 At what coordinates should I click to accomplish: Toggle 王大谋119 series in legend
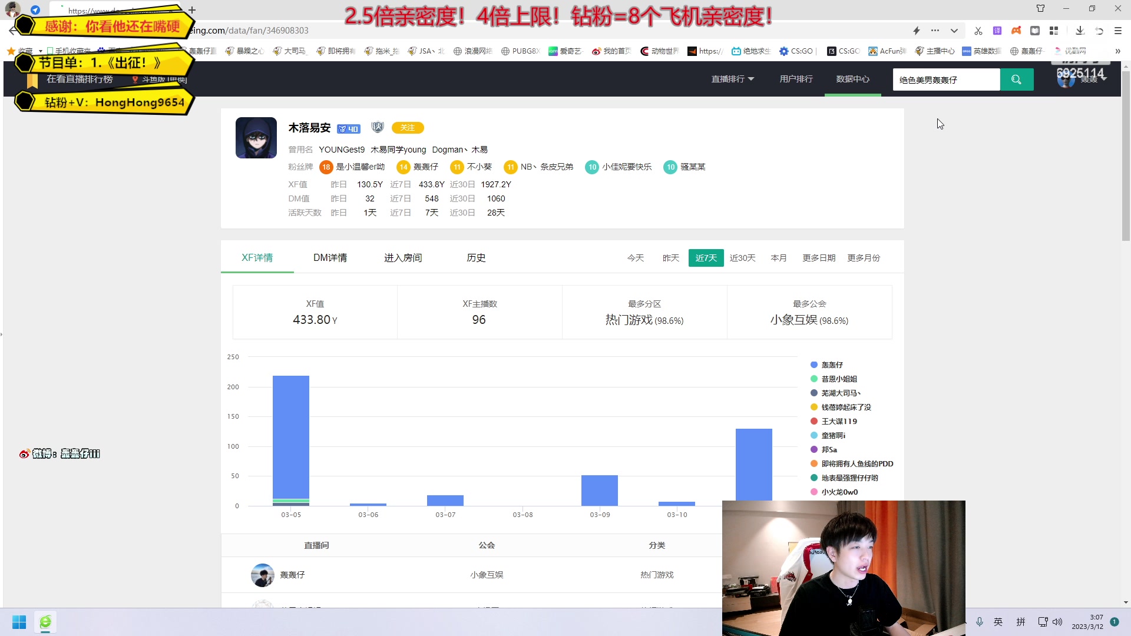(834, 422)
